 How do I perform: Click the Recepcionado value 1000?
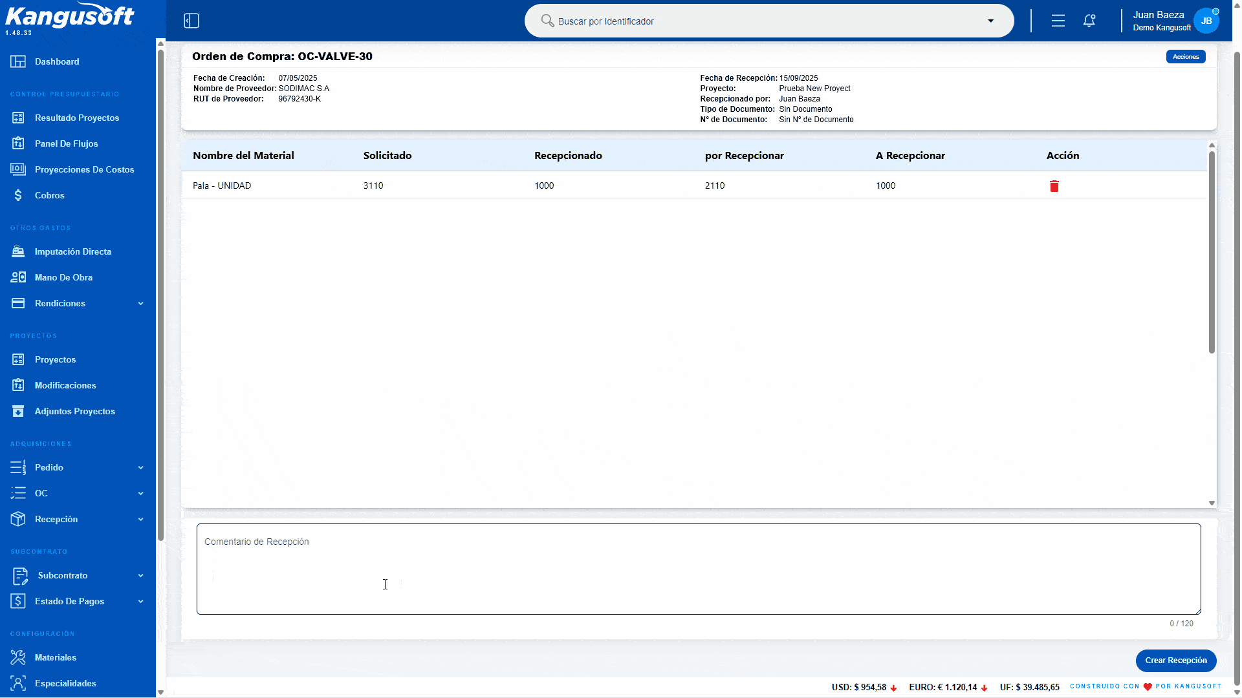(544, 185)
